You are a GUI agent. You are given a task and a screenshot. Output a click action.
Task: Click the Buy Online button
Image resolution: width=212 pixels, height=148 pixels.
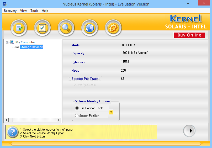[x=189, y=35]
